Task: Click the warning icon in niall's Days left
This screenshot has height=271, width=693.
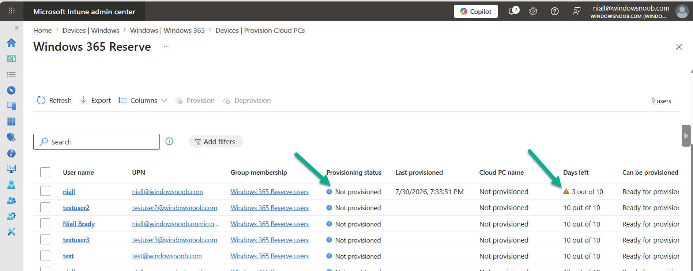Action: (566, 191)
